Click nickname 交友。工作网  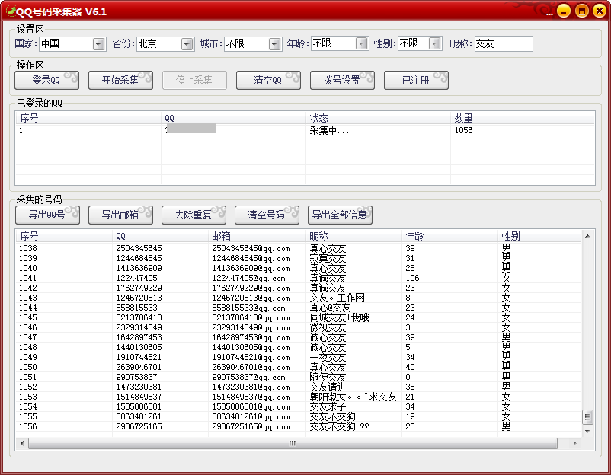point(337,298)
